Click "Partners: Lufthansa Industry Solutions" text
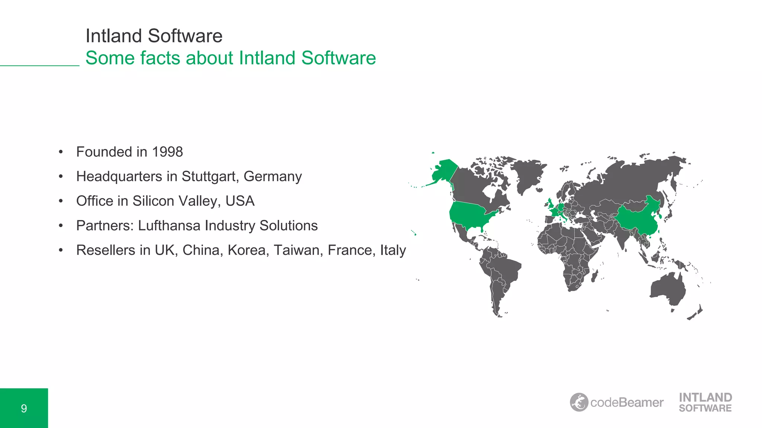 [x=197, y=226]
